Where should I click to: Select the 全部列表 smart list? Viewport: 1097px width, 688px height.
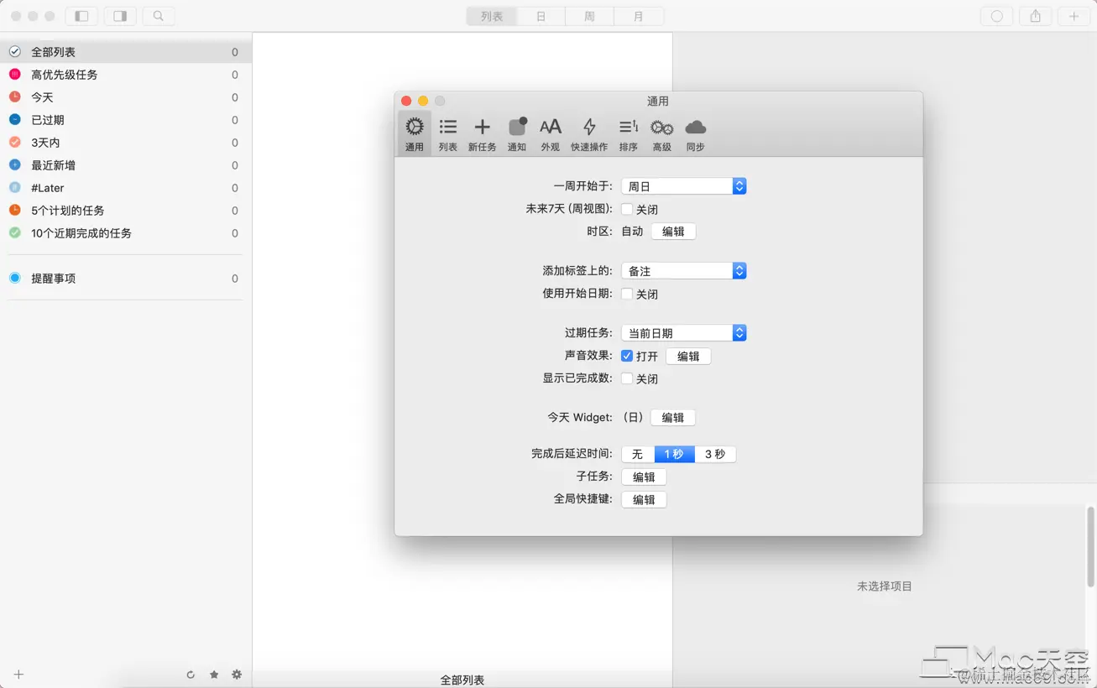click(126, 52)
